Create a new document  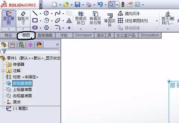(55, 4)
